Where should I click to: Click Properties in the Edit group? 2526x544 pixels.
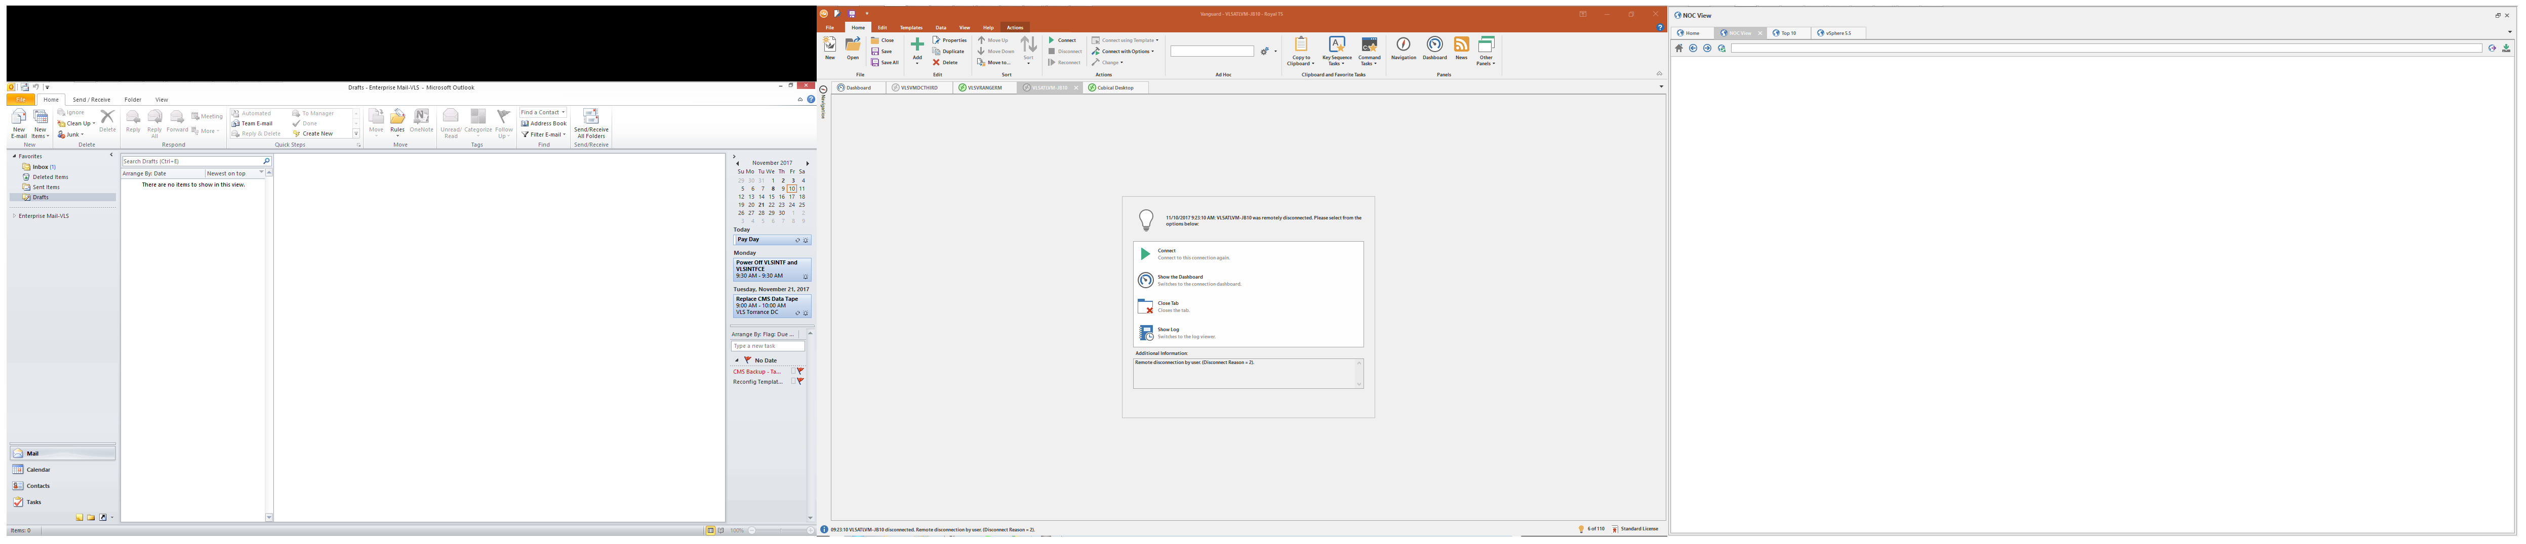(x=950, y=40)
